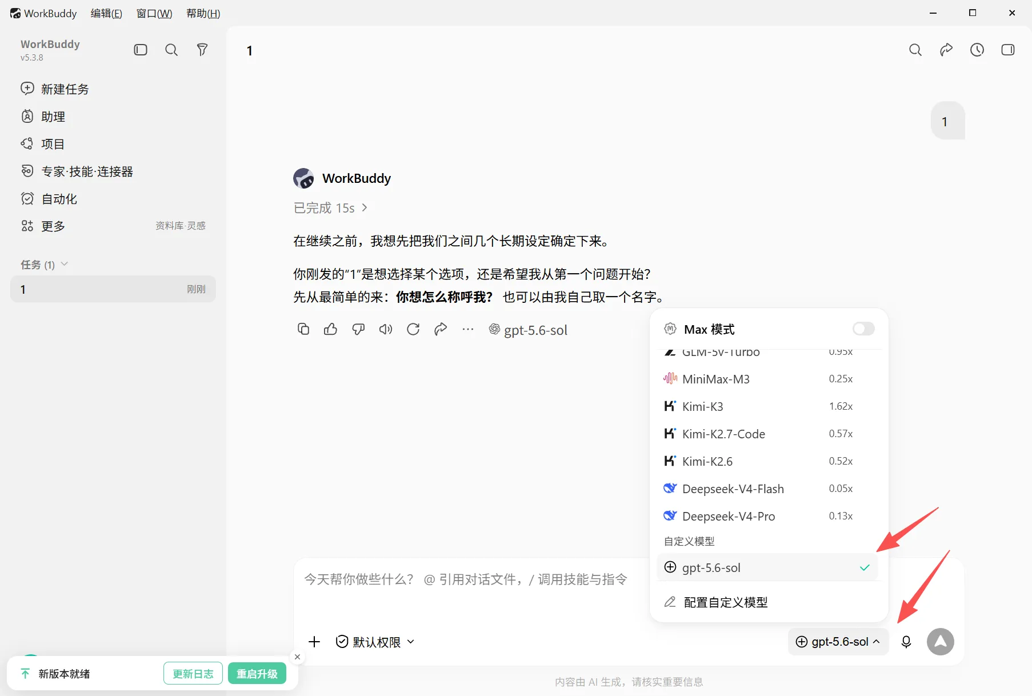Open 默认权限 permissions dropdown

375,642
